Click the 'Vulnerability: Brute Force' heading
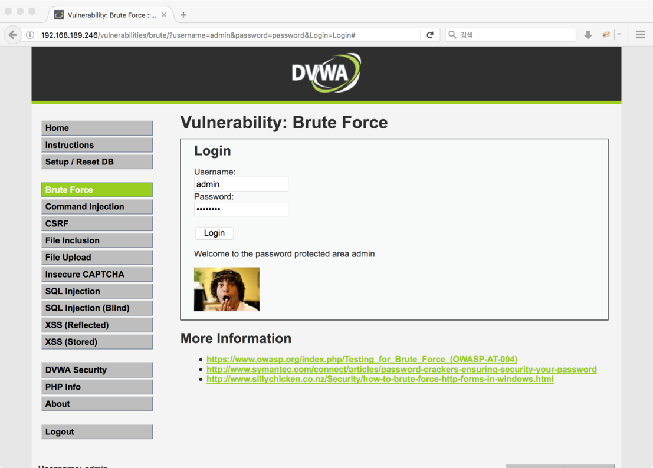This screenshot has width=653, height=468. click(x=284, y=122)
